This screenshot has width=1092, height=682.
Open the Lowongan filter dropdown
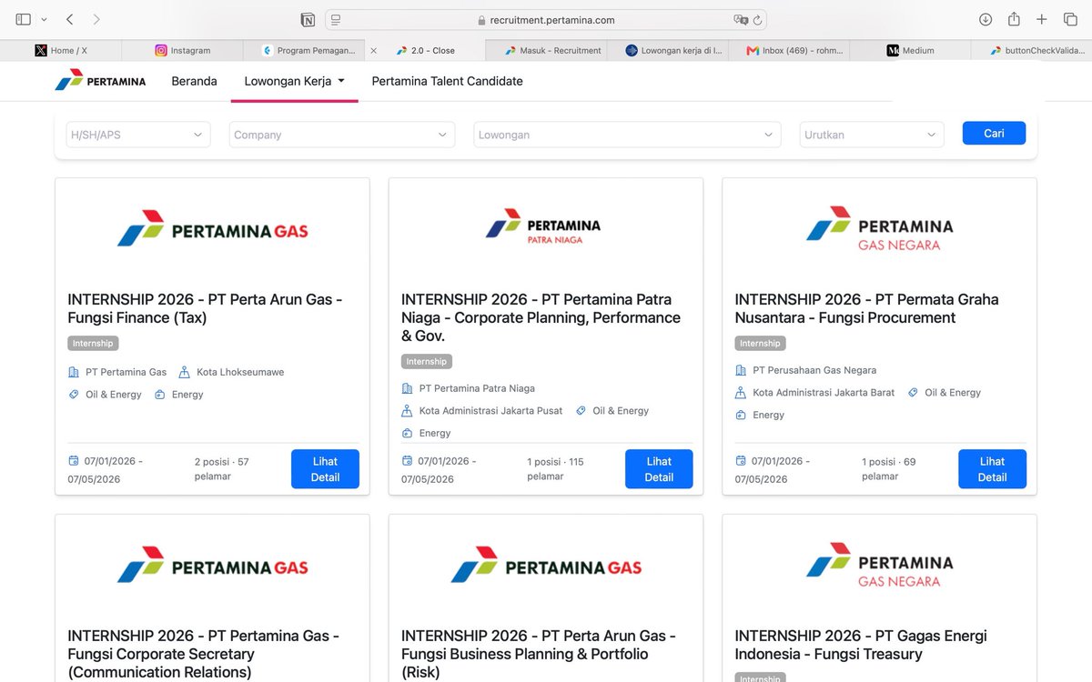[x=627, y=135]
